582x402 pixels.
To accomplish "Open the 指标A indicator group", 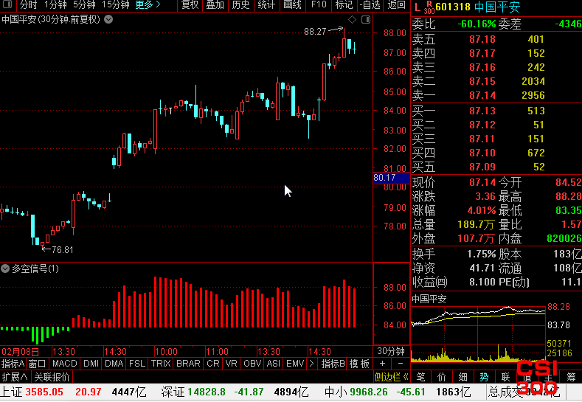I will (x=13, y=364).
